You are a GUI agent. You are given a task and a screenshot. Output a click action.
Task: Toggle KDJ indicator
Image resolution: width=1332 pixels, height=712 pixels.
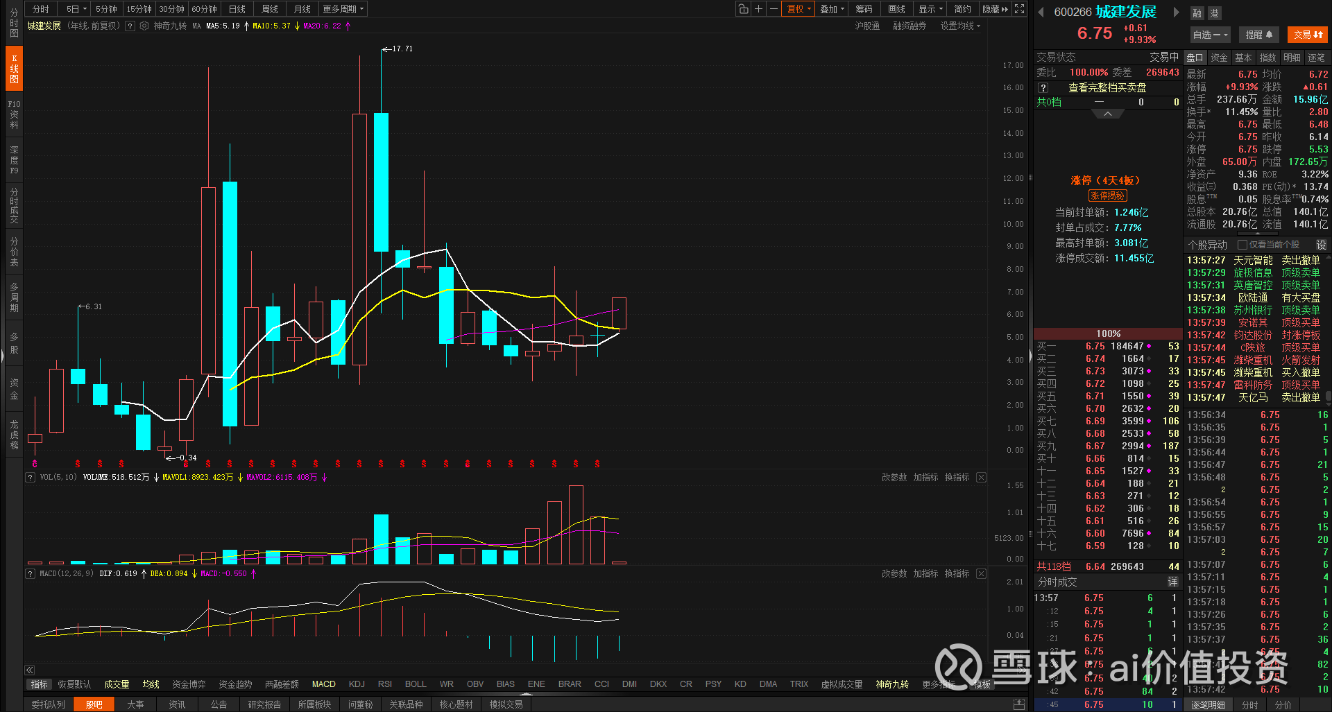[x=357, y=684]
